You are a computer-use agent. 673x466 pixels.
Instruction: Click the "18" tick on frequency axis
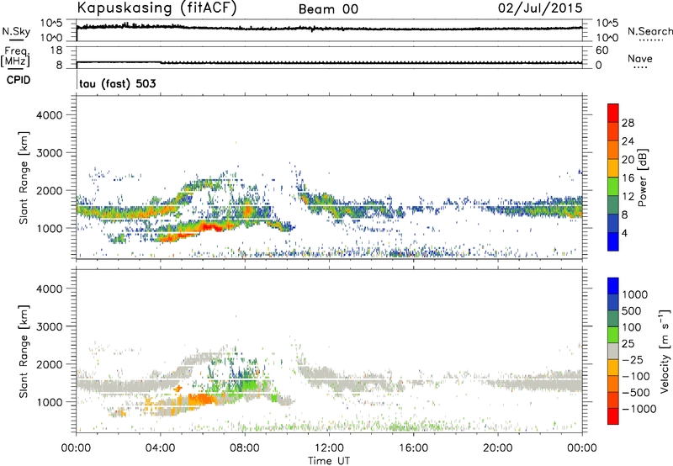click(56, 50)
